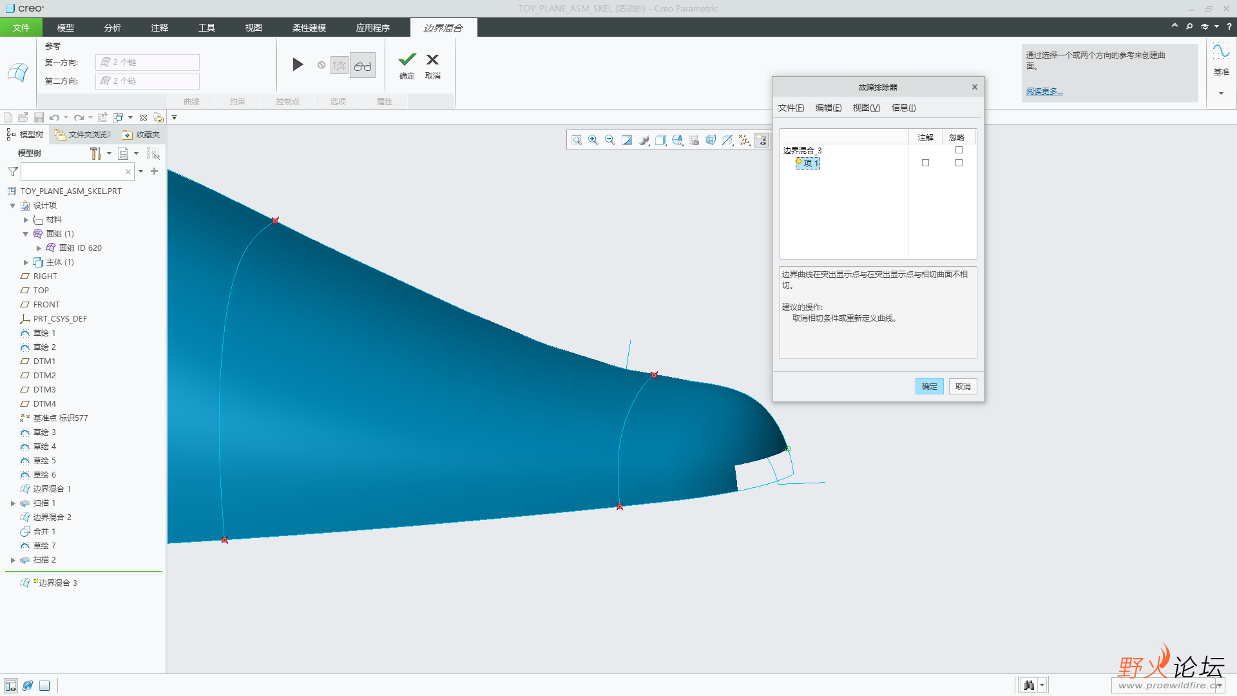Open the saved orientations icon

pos(677,140)
